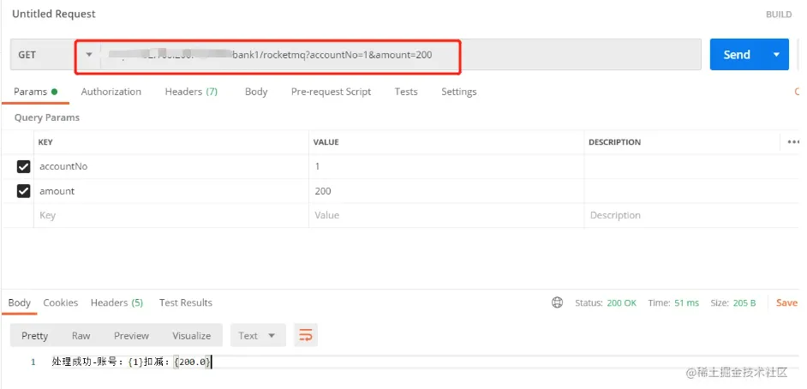
Task: Show the Test Results tab
Action: click(x=186, y=302)
